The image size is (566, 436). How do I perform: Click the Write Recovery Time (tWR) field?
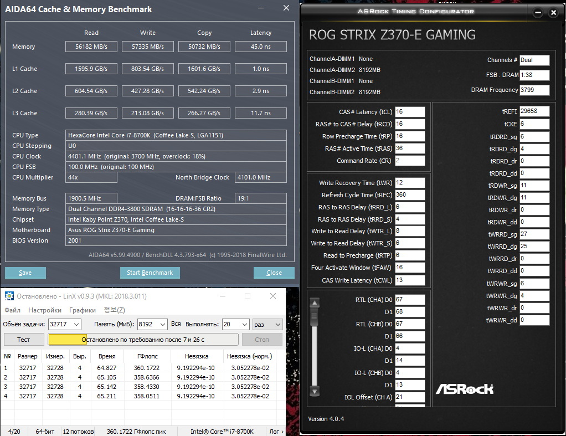tap(410, 183)
